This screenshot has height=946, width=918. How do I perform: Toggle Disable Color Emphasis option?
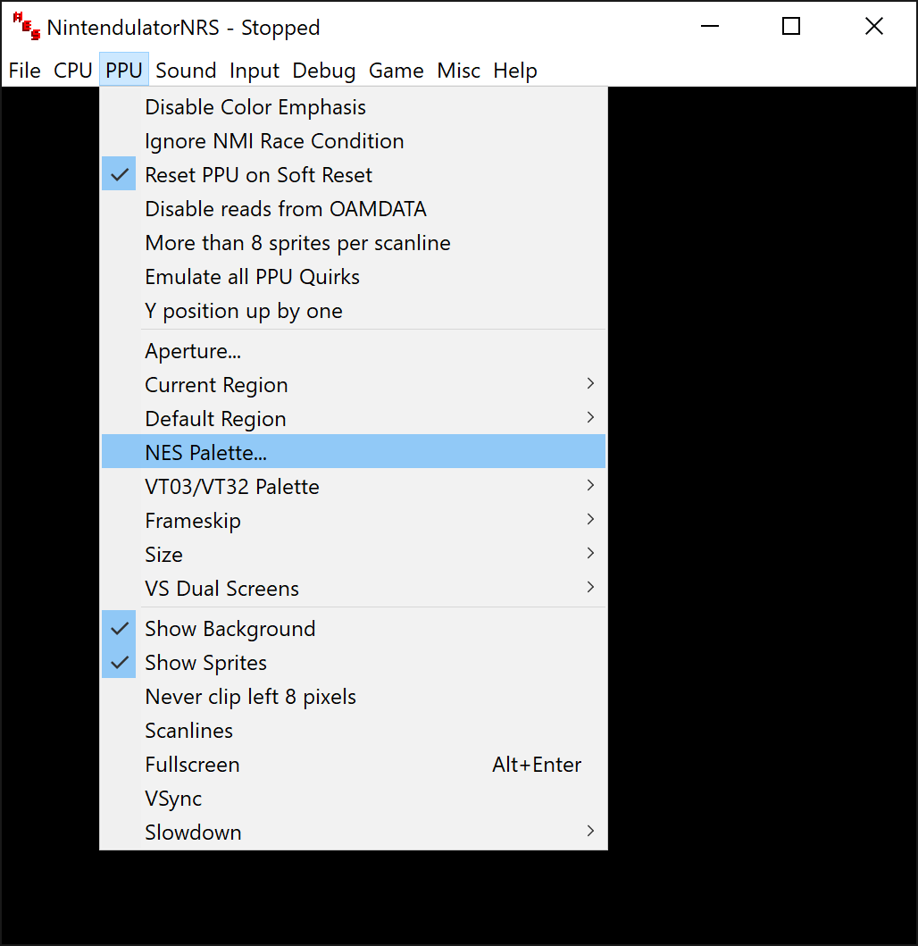pyautogui.click(x=354, y=107)
